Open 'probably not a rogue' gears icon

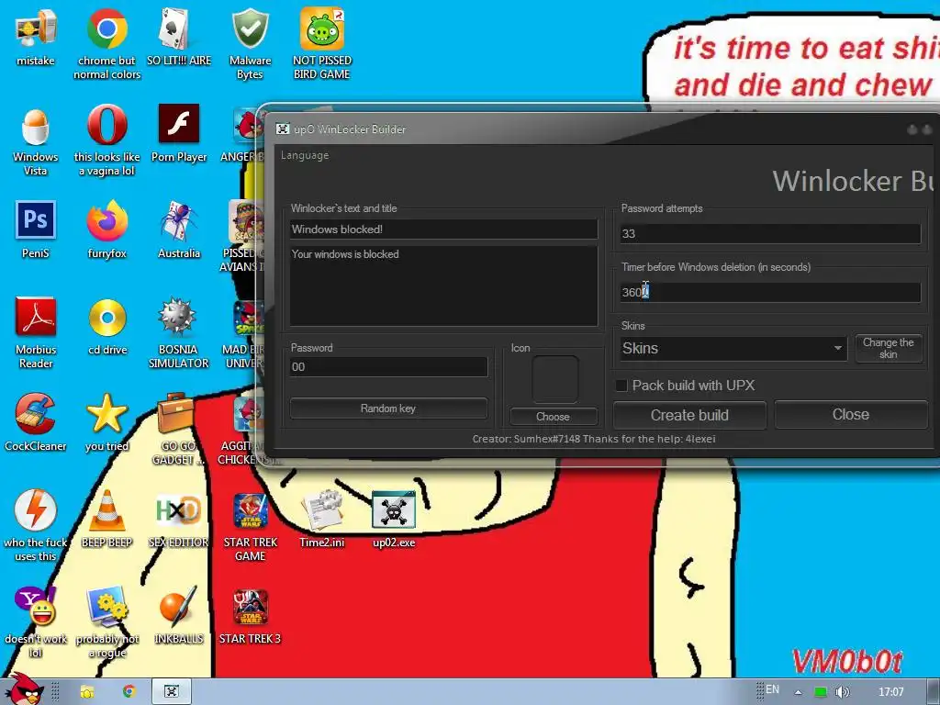106,607
